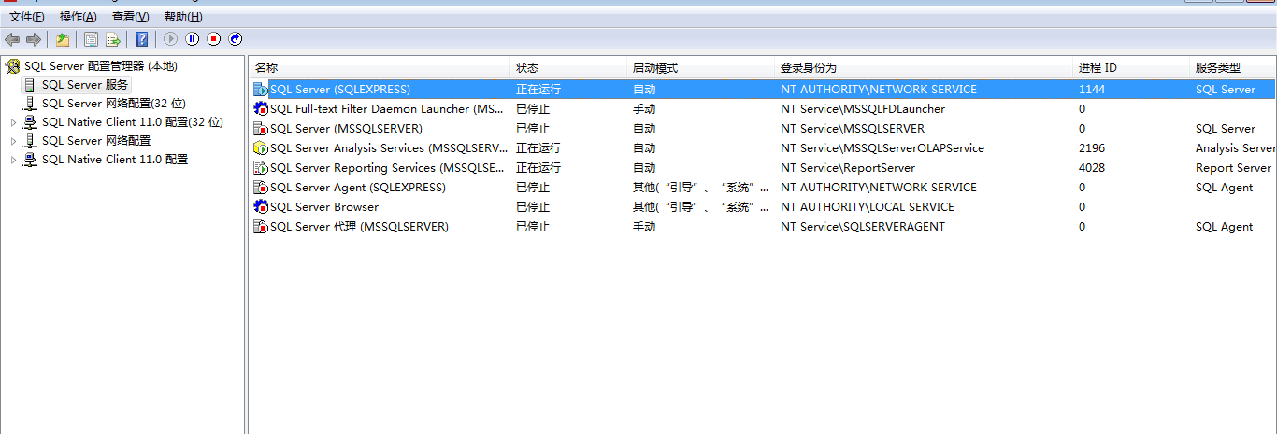Click the SQL Native Client 11.0 配置(32 位) icon
This screenshot has width=1277, height=434.
(x=30, y=122)
